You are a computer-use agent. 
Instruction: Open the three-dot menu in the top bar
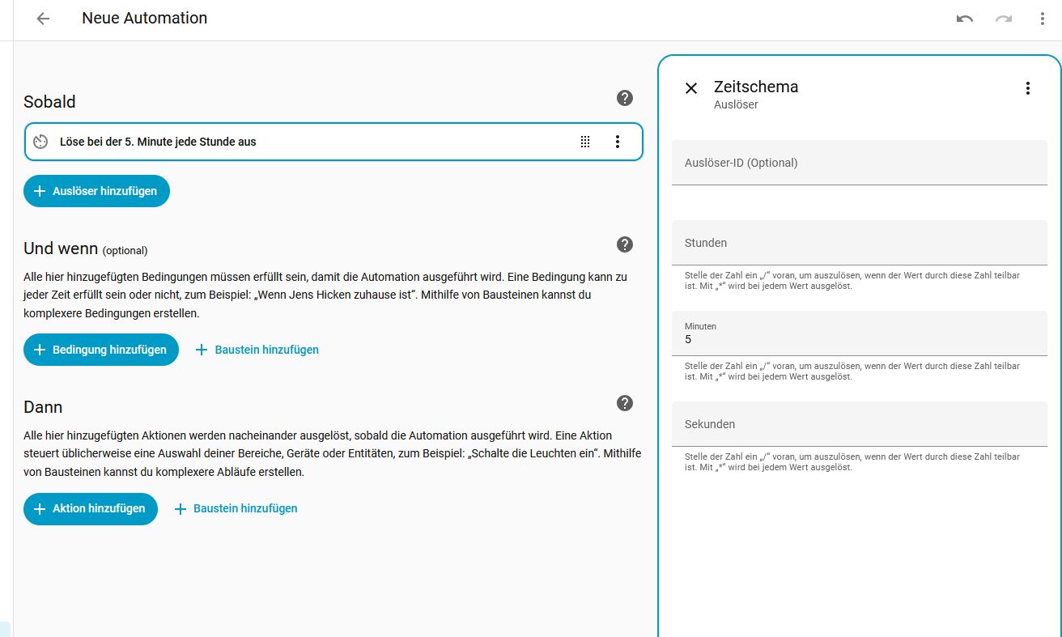[x=1043, y=19]
